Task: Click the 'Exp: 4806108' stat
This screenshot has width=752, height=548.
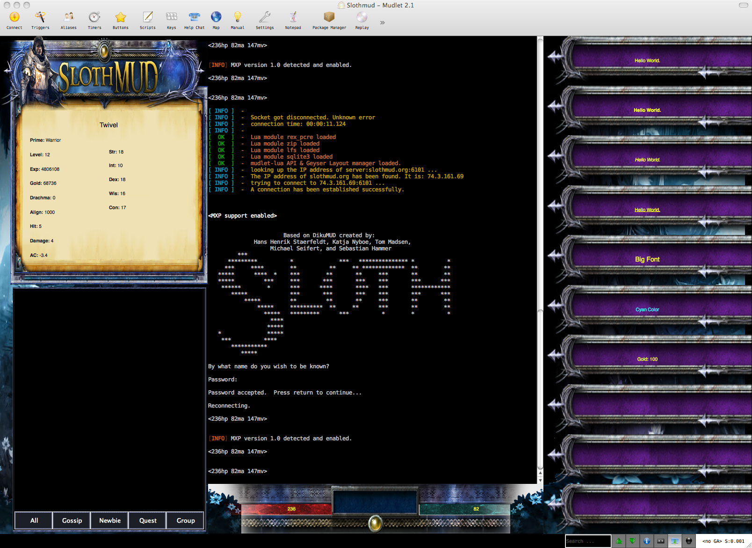Action: click(x=45, y=169)
